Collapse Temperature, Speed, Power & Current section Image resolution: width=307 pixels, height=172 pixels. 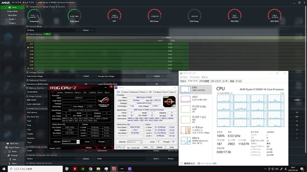coord(27,7)
